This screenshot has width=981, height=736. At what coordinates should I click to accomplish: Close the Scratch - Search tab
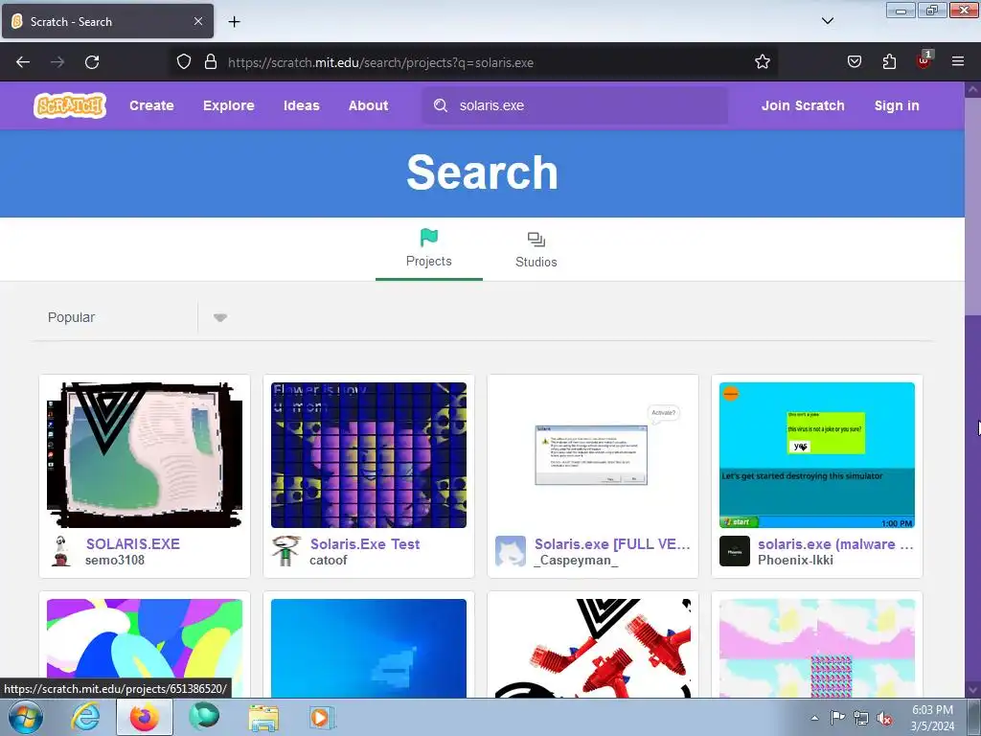click(x=198, y=21)
